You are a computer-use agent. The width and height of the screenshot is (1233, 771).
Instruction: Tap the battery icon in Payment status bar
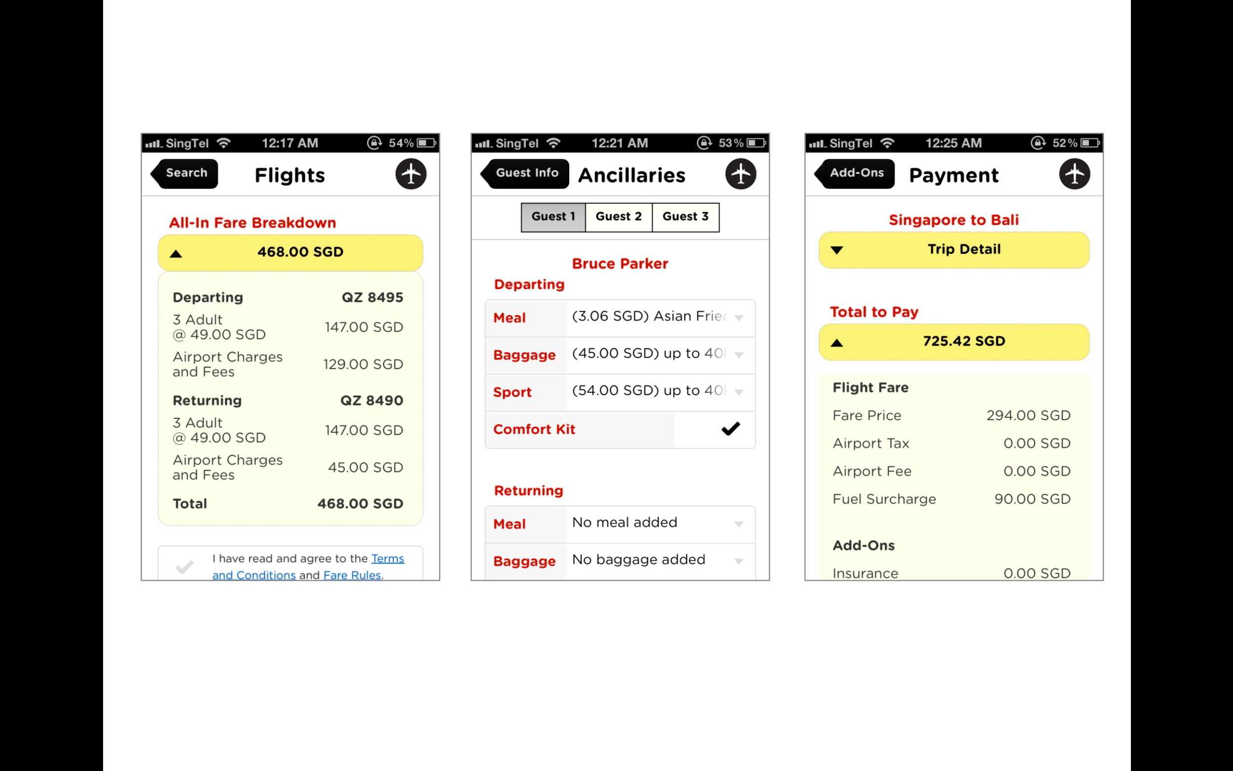[x=1090, y=143]
